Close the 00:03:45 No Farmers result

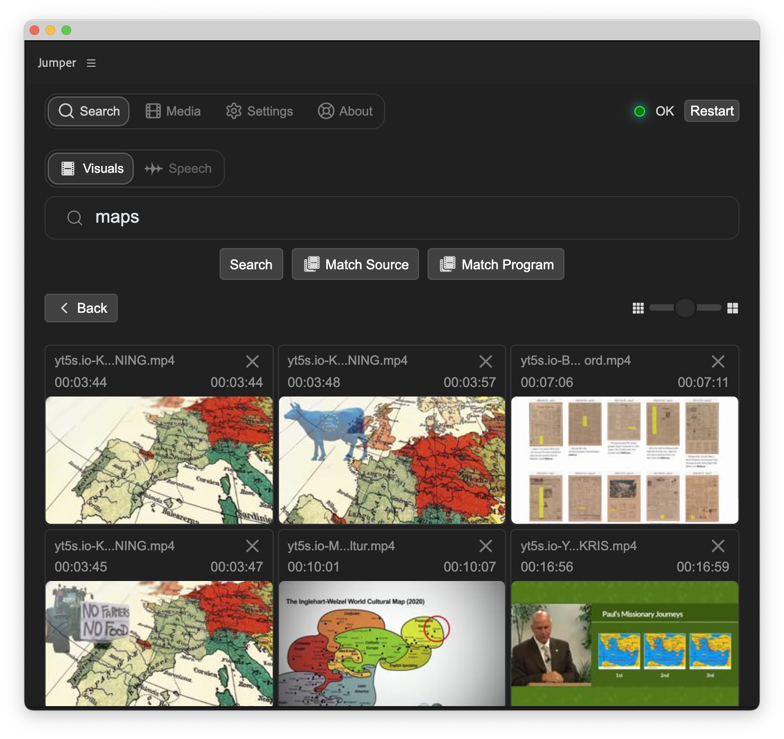coord(252,546)
